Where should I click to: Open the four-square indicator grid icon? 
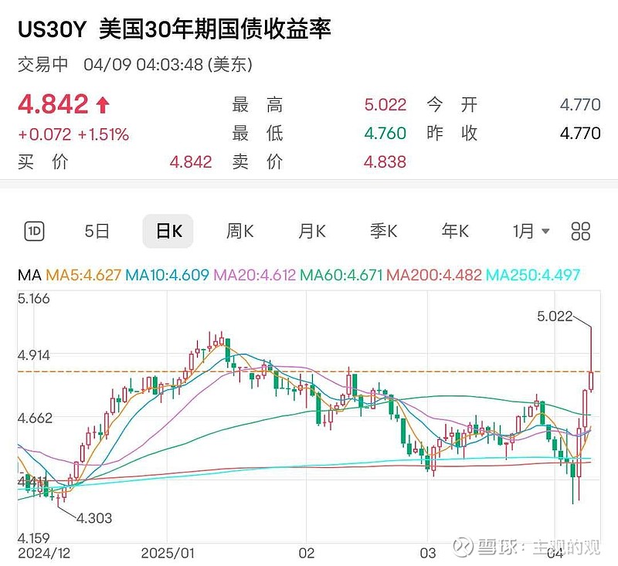click(x=580, y=231)
